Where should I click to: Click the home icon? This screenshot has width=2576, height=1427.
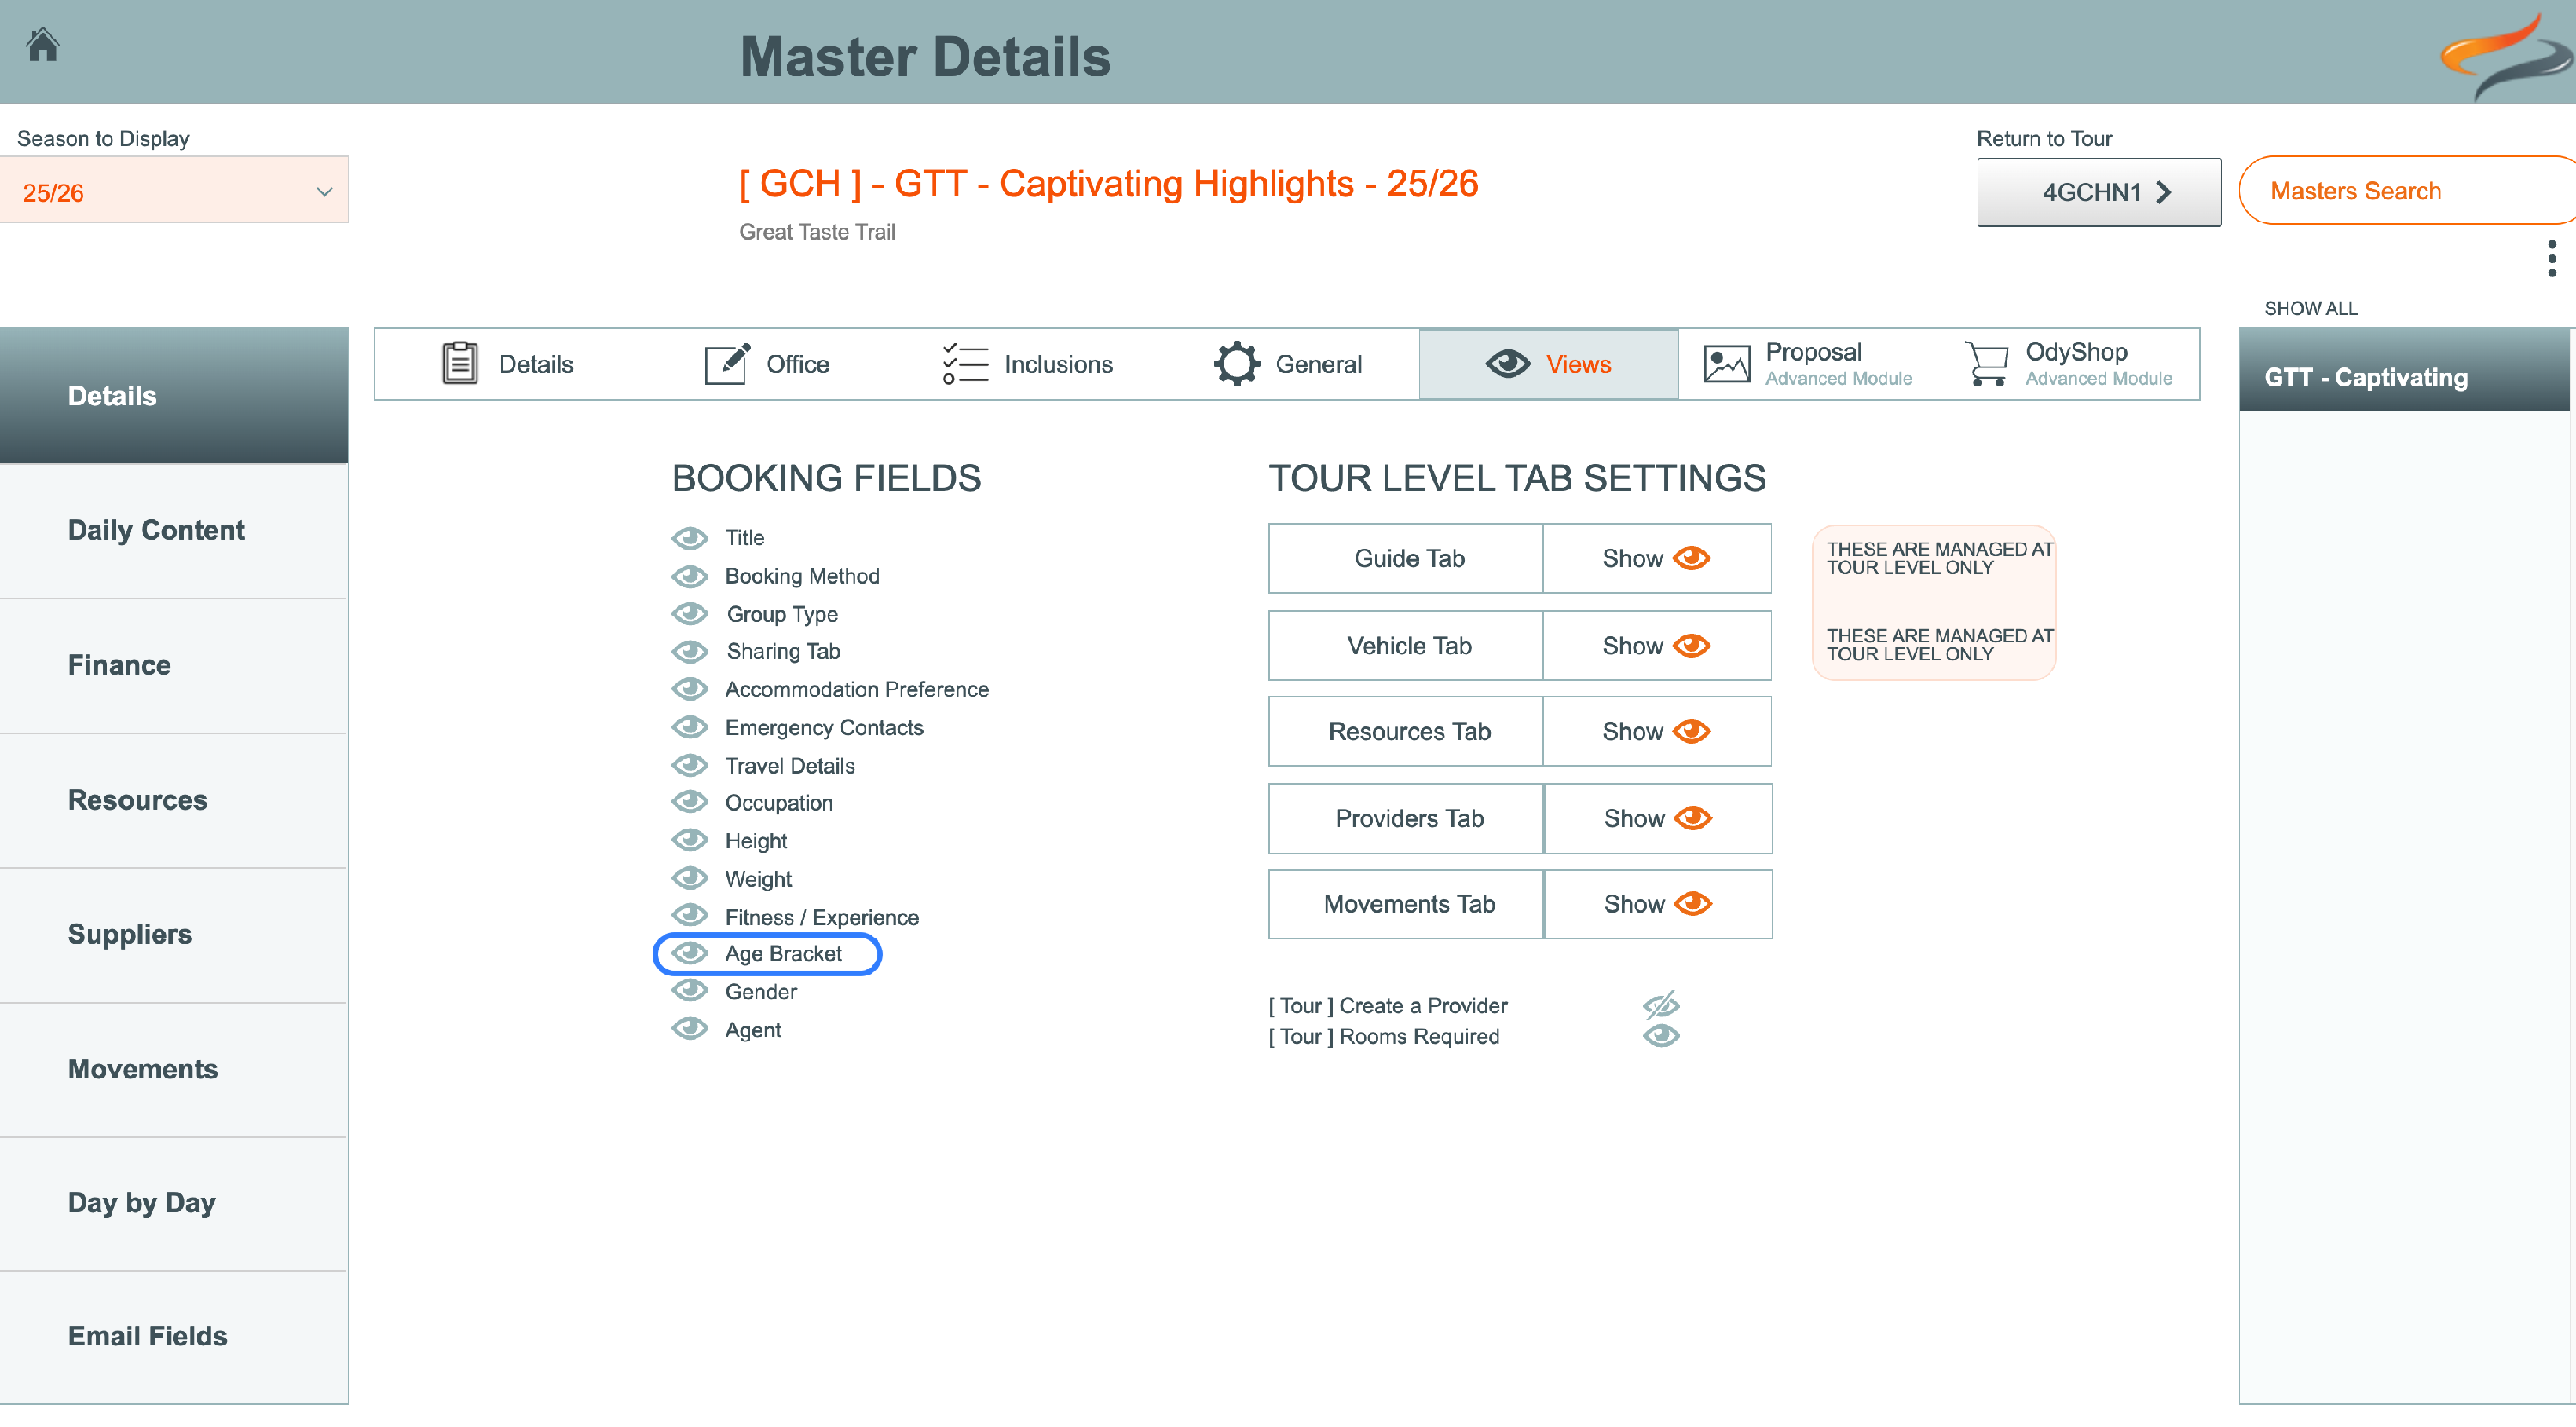coord(43,45)
